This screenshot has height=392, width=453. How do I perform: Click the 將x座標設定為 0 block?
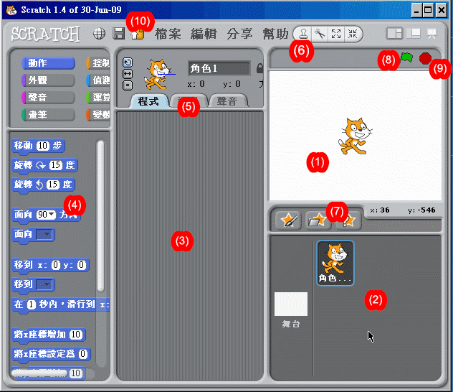click(51, 354)
